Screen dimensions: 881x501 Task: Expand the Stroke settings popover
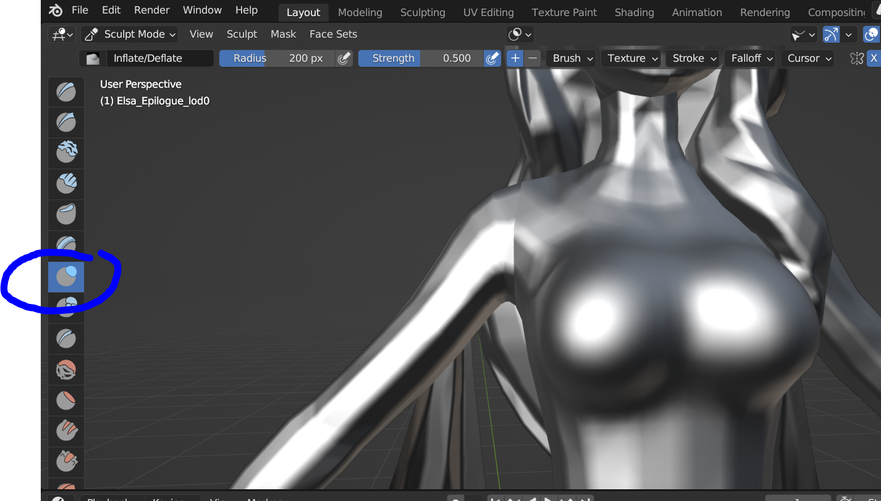tap(693, 58)
